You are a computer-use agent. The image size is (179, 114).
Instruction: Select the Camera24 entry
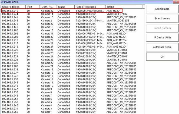click(47, 56)
